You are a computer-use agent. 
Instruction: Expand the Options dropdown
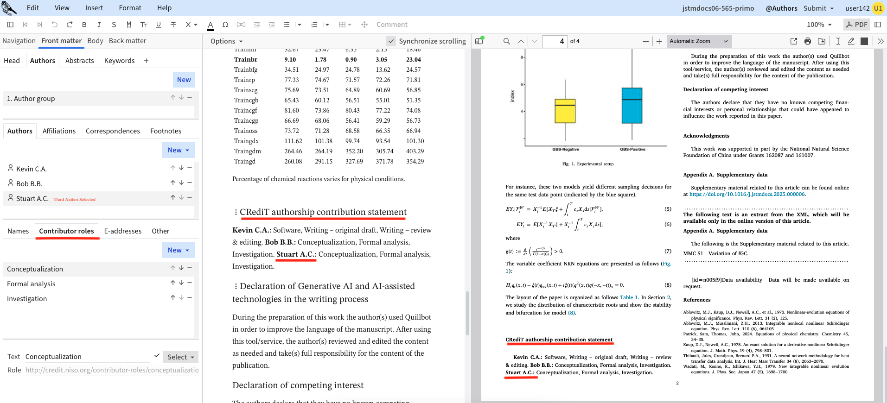[226, 41]
